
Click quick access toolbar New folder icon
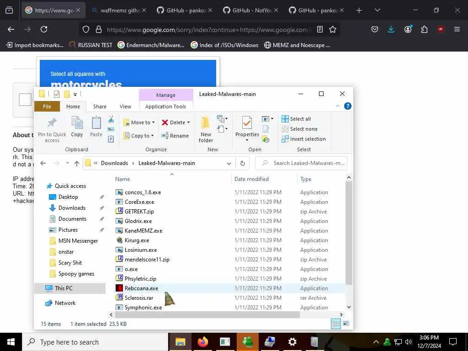coord(67,94)
